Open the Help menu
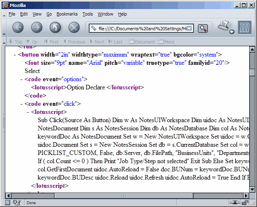The width and height of the screenshot is (257, 207). (x=123, y=14)
